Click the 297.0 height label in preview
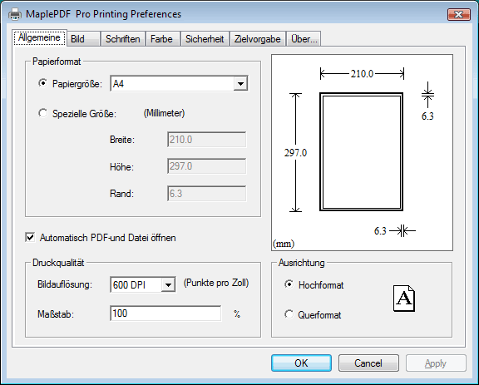Viewport: 479px width, 385px height. point(295,152)
